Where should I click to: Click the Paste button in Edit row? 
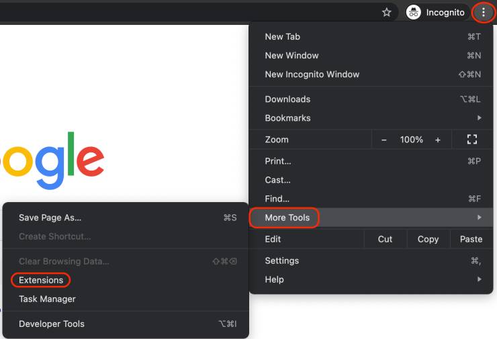(471, 239)
